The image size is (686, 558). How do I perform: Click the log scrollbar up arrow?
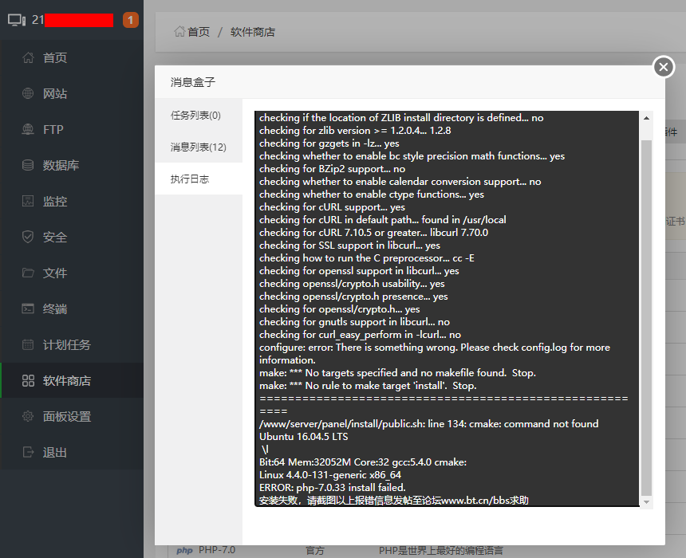point(646,118)
